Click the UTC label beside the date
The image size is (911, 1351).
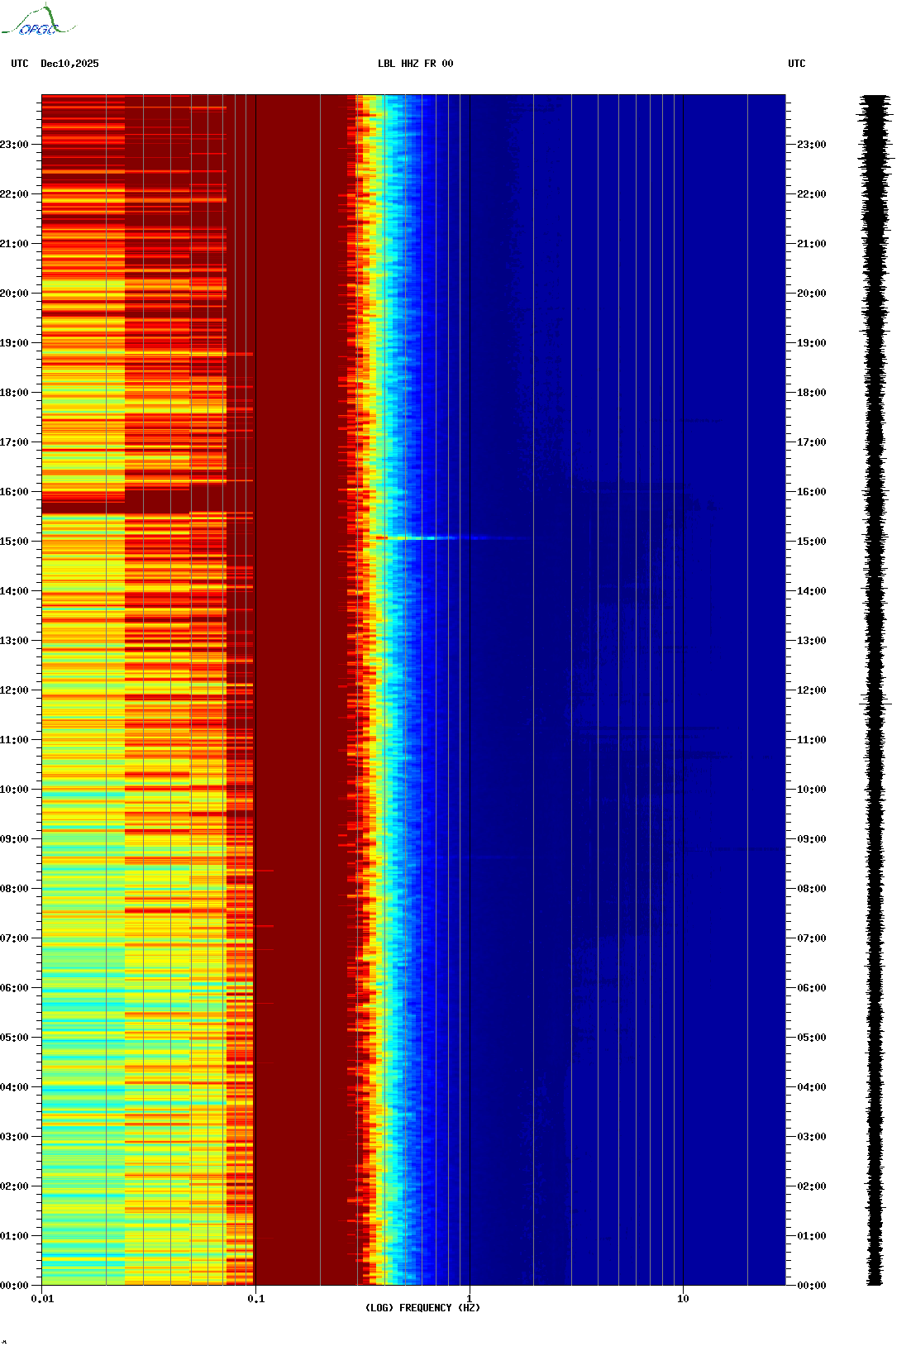(20, 64)
